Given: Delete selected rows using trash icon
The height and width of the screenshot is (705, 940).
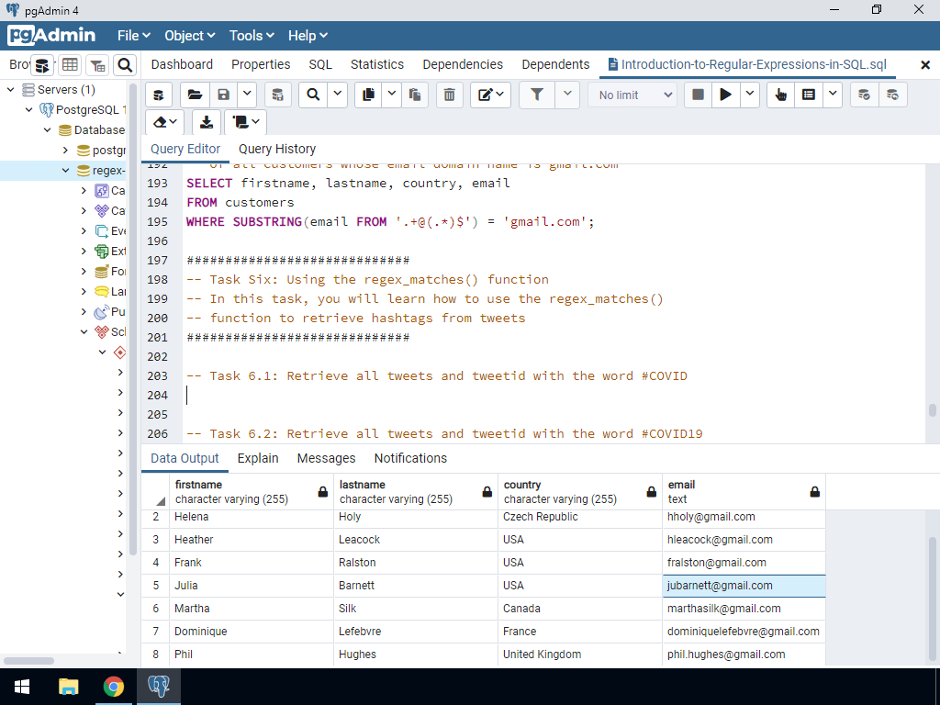Looking at the screenshot, I should (449, 94).
